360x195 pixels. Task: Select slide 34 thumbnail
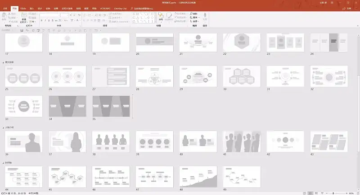click(x=67, y=106)
